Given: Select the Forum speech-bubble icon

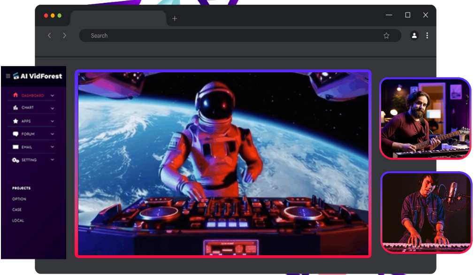Looking at the screenshot, I should [15, 134].
